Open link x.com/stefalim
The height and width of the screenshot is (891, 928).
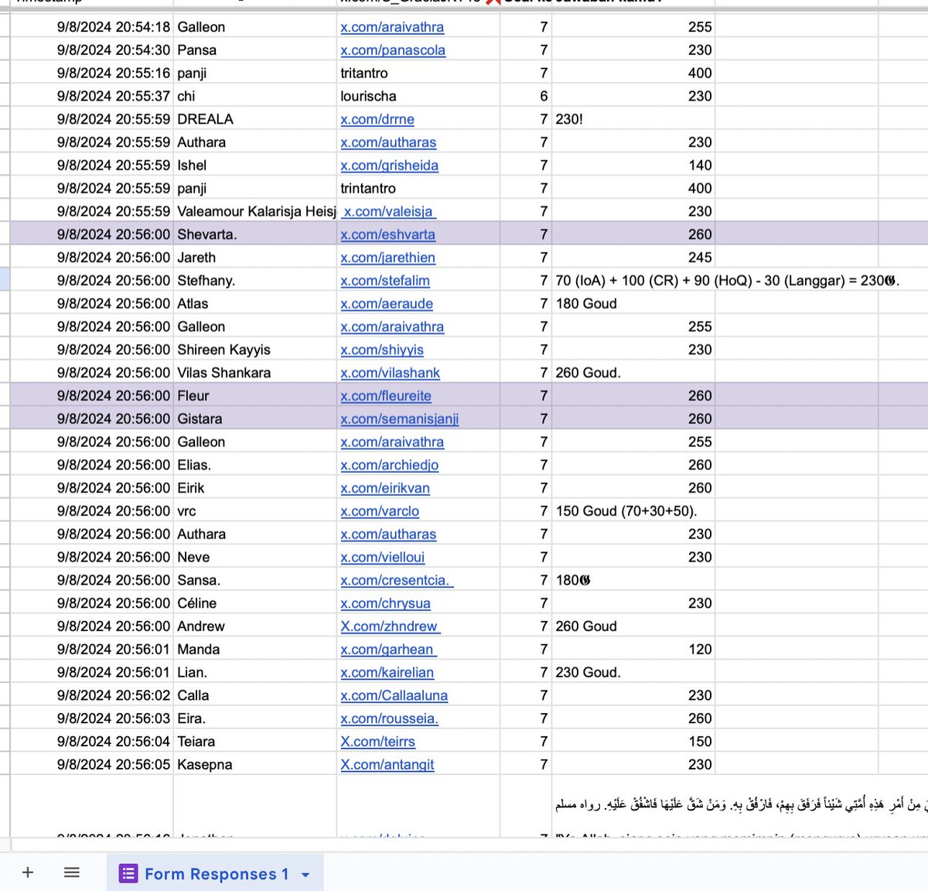385,281
